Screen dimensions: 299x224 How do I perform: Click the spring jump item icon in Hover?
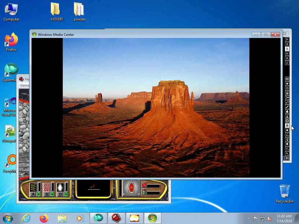tap(33, 187)
